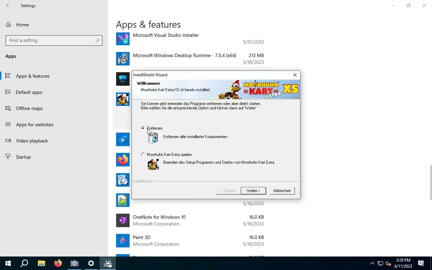Click the taskbar clock showing 3:28 PM
The image size is (432, 270).
tap(403, 263)
